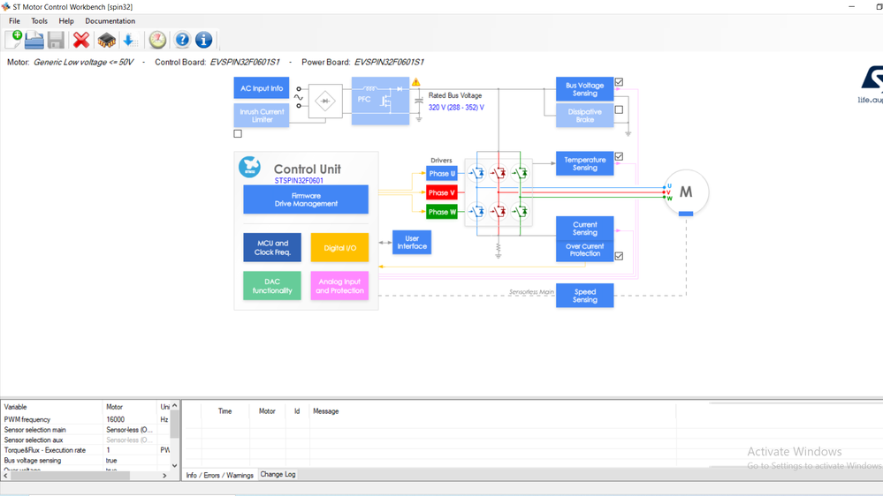Toggle the Over Current Protection checkbox
The width and height of the screenshot is (883, 496).
click(x=619, y=256)
